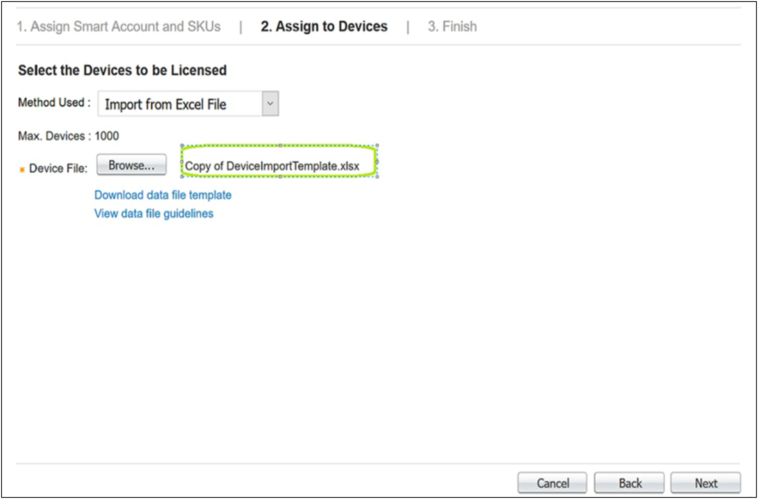Open the Download data file template link
The image size is (758, 499).
click(x=163, y=195)
